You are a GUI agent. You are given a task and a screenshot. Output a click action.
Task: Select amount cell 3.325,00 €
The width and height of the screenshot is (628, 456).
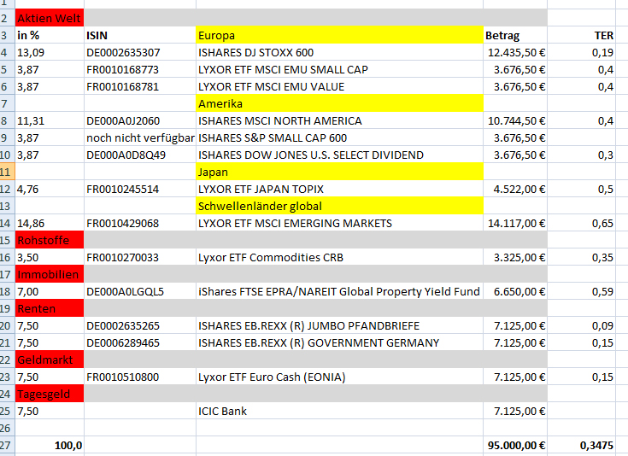coord(515,257)
